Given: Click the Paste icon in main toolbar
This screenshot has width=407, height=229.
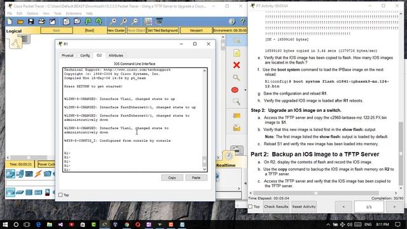Looking at the screenshot, I should click(x=77, y=22).
